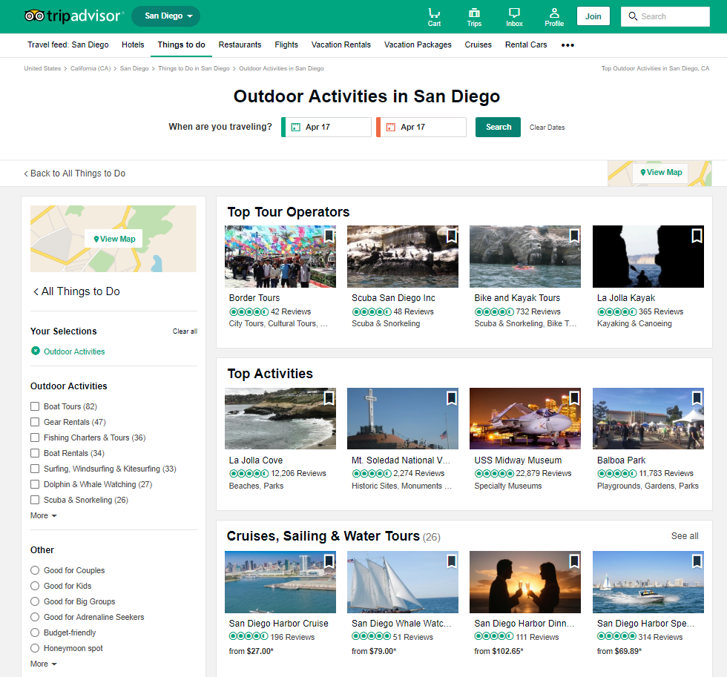
Task: Open the Cart icon
Action: point(434,13)
